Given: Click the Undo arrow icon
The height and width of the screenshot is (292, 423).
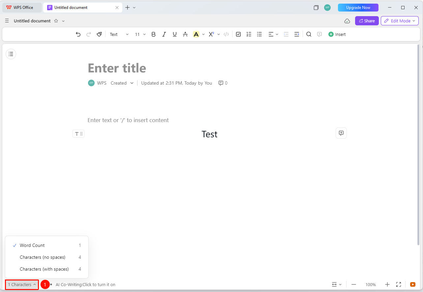Looking at the screenshot, I should coord(78,34).
